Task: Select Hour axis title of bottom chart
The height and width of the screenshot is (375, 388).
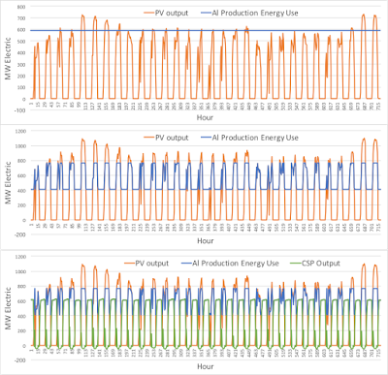Action: click(205, 366)
